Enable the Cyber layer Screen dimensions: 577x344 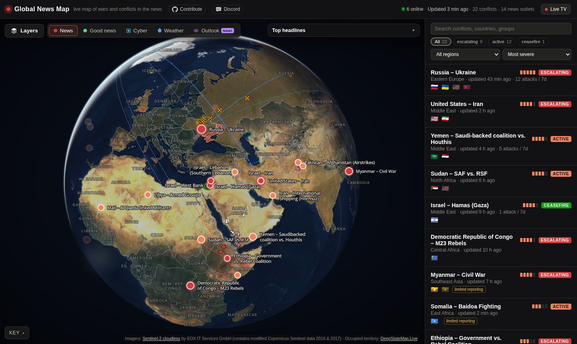[x=137, y=31]
